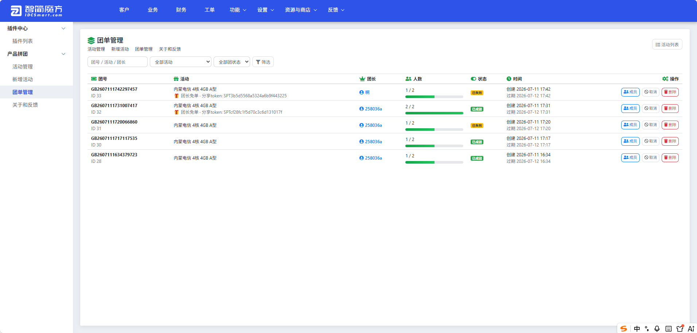697x333 pixels.
Task: Click the microphone icon in the IME bar
Action: (x=657, y=329)
